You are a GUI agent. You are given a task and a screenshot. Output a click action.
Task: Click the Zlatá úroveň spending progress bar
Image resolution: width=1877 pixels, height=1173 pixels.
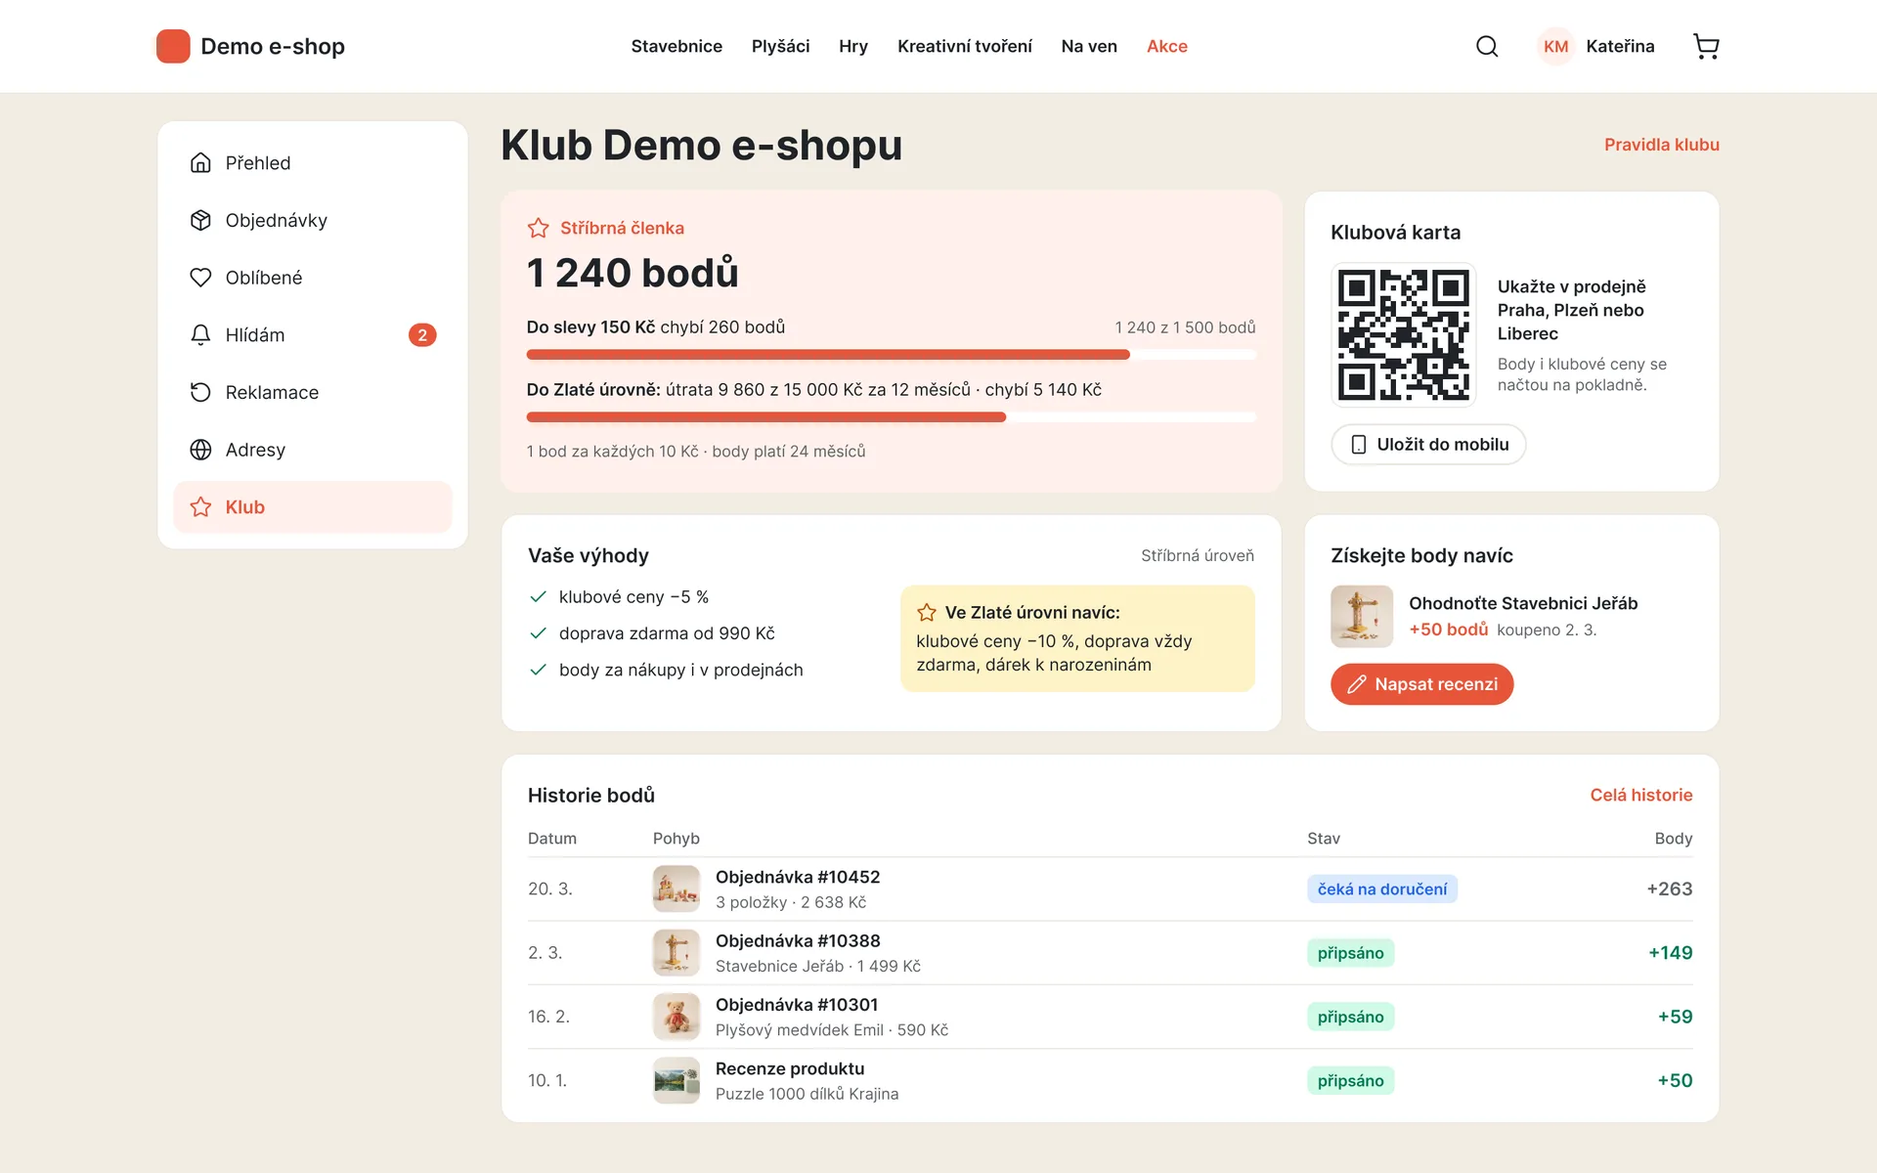pos(891,417)
